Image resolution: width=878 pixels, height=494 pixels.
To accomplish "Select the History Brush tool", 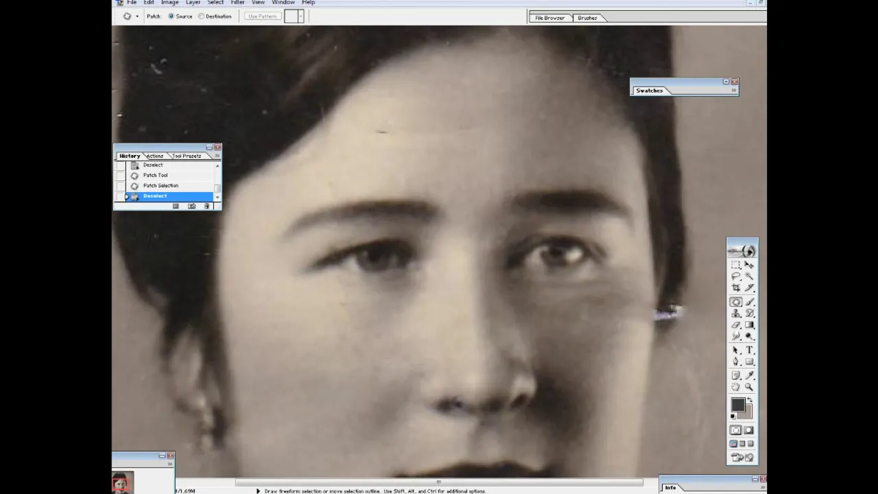I will pyautogui.click(x=749, y=314).
